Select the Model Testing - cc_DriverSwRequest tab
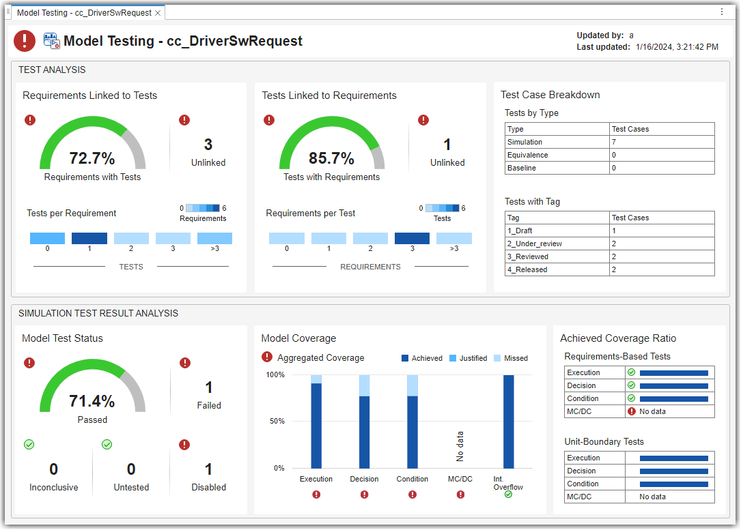 pyautogui.click(x=83, y=13)
